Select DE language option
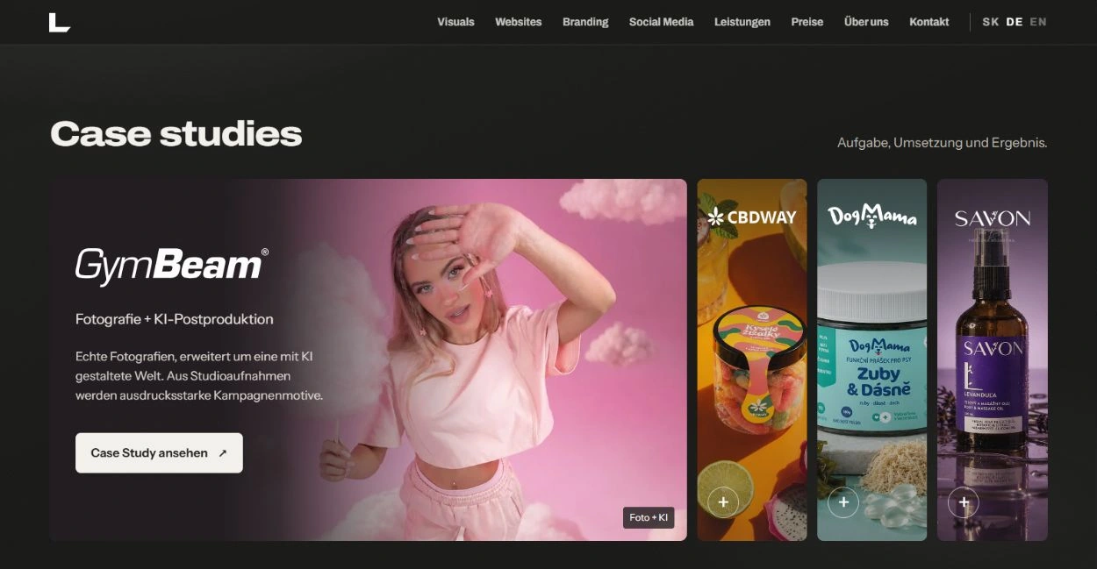Image resolution: width=1097 pixels, height=569 pixels. (x=1015, y=22)
